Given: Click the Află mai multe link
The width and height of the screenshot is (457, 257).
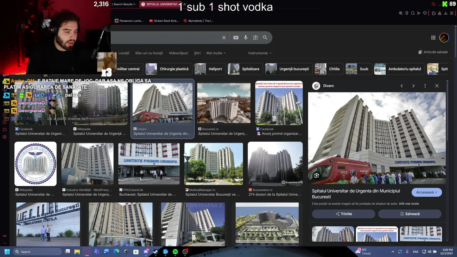Looking at the screenshot, I should click(x=409, y=204).
